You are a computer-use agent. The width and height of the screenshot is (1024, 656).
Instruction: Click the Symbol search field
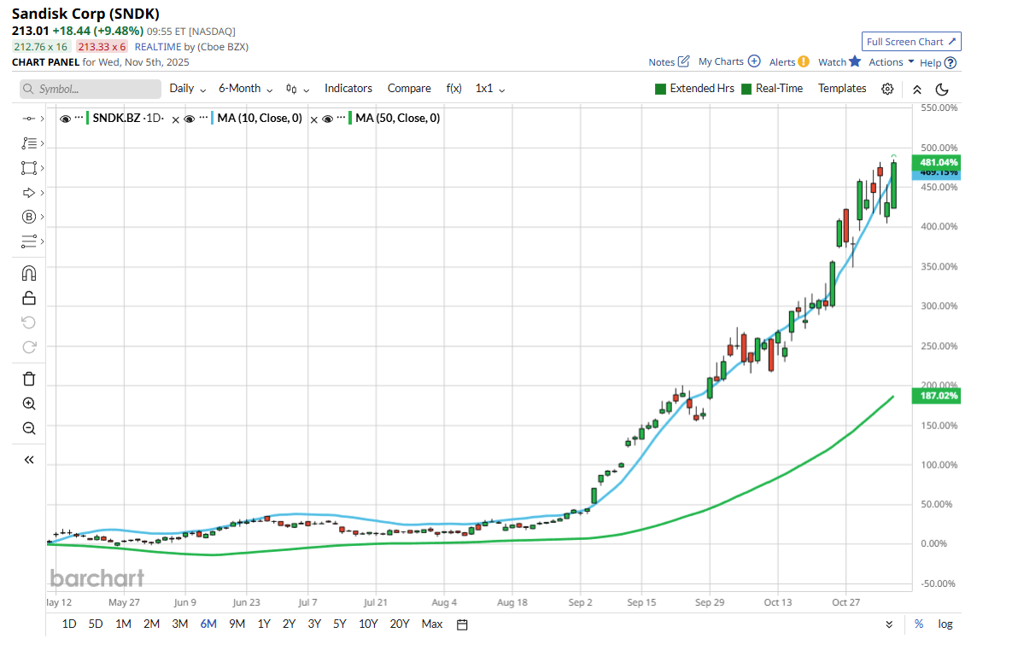pos(91,89)
